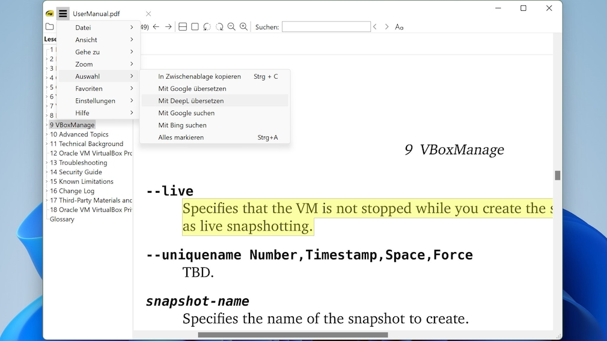Maximize the SumatraPDF window
The image size is (607, 341).
(523, 8)
